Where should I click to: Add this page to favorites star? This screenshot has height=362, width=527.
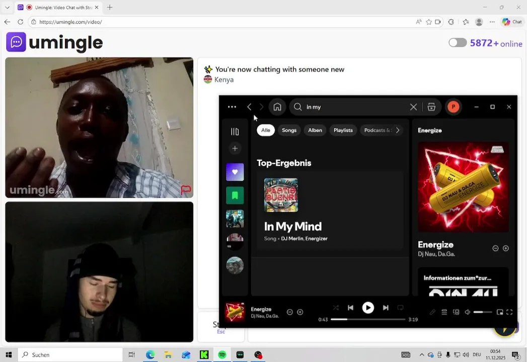tap(428, 22)
